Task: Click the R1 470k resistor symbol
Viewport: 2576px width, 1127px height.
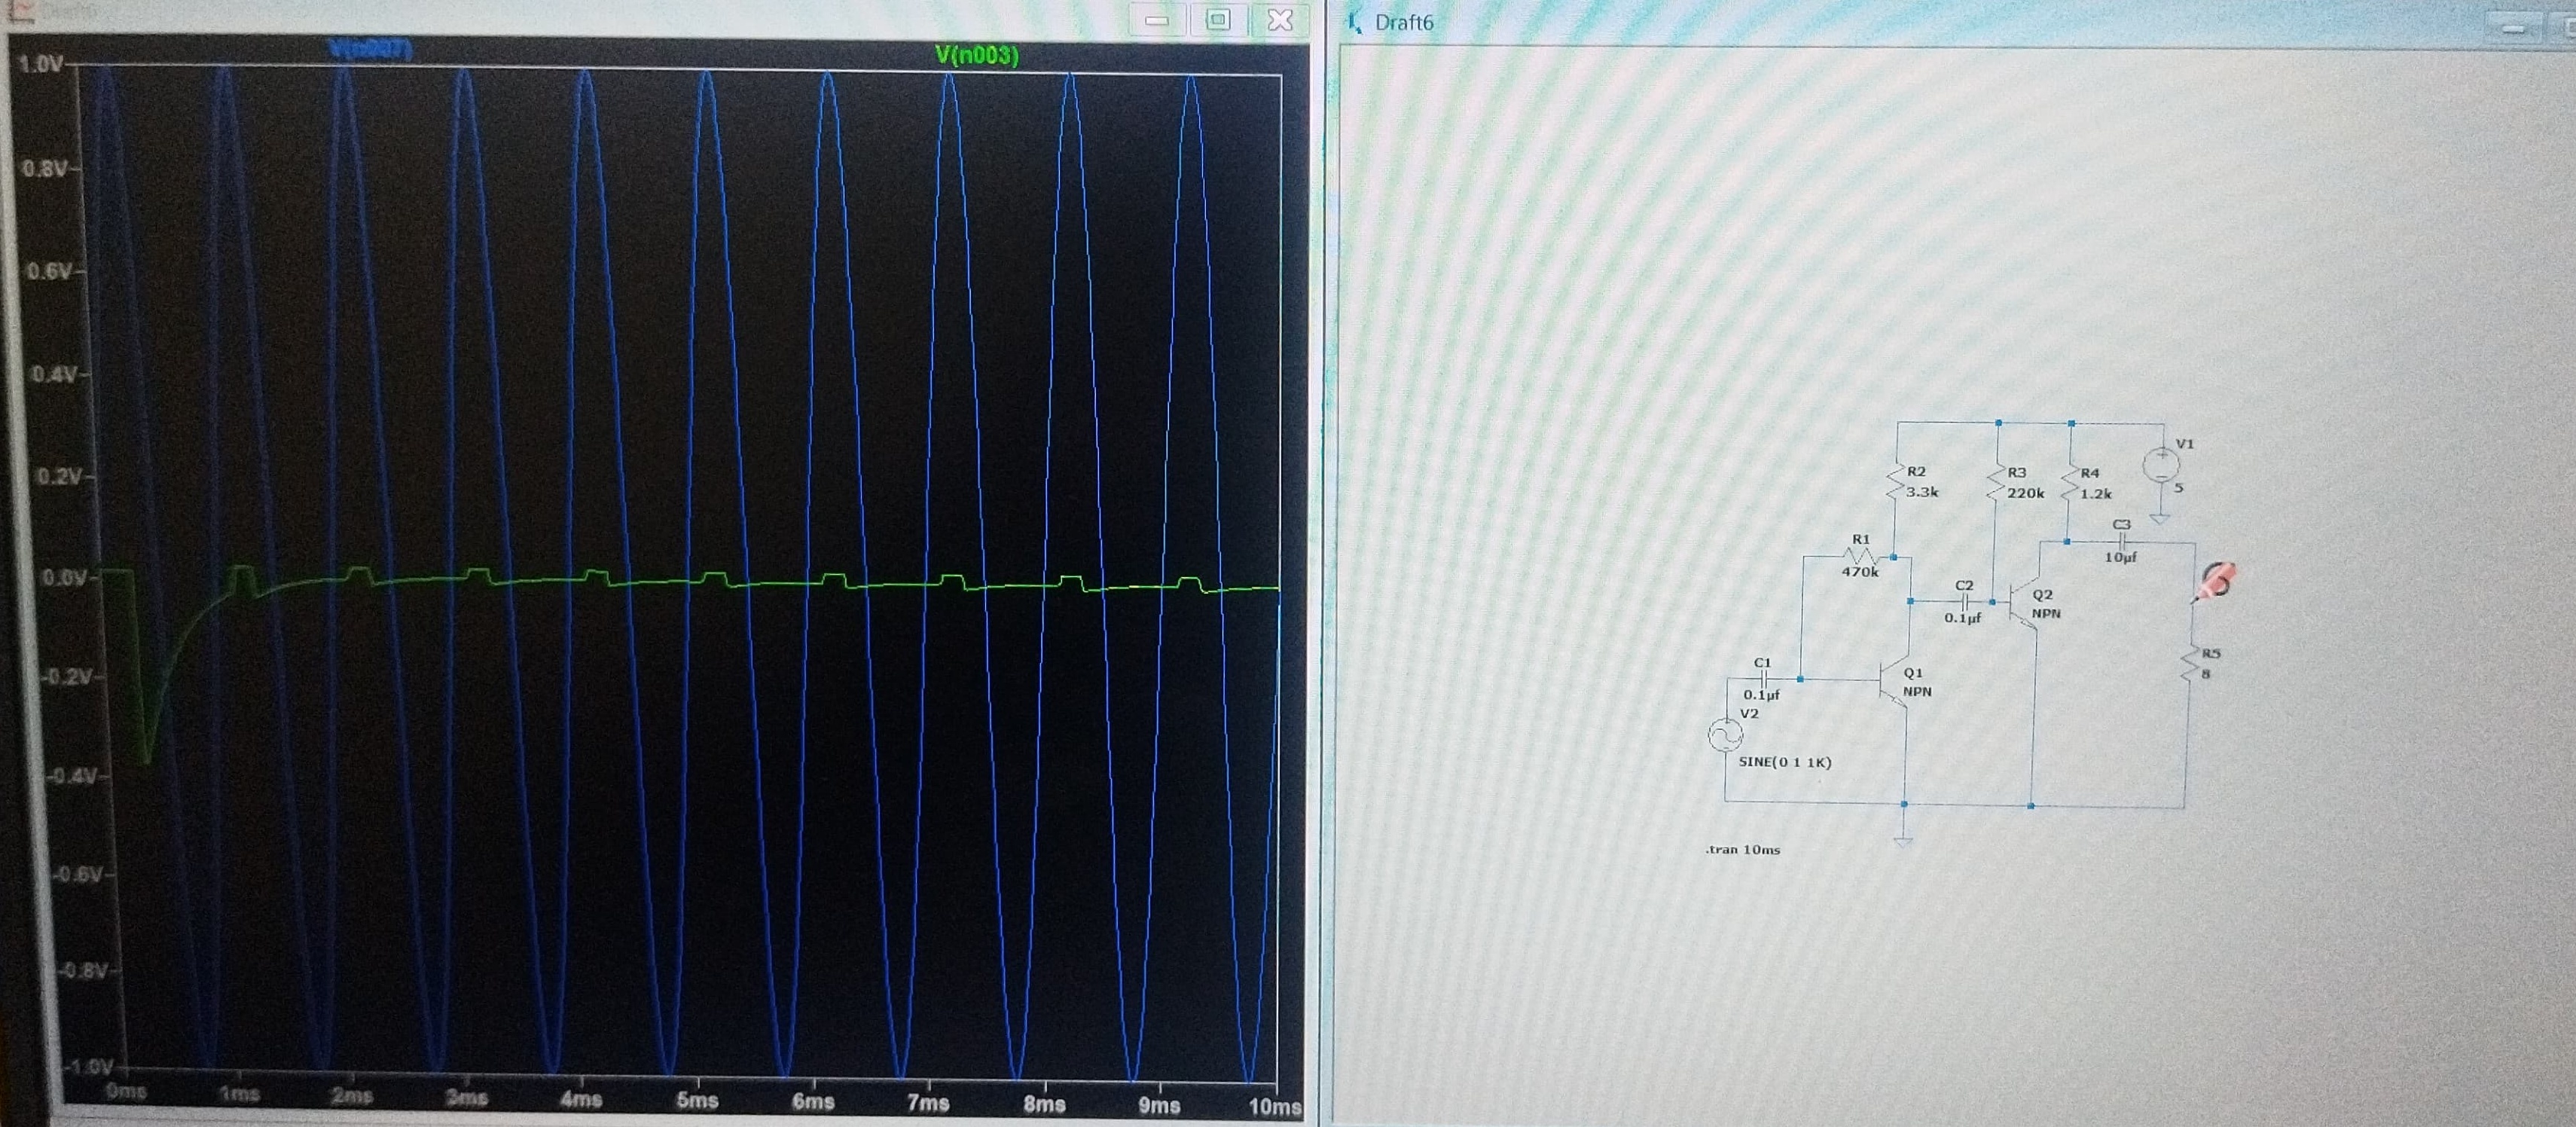Action: point(1861,556)
